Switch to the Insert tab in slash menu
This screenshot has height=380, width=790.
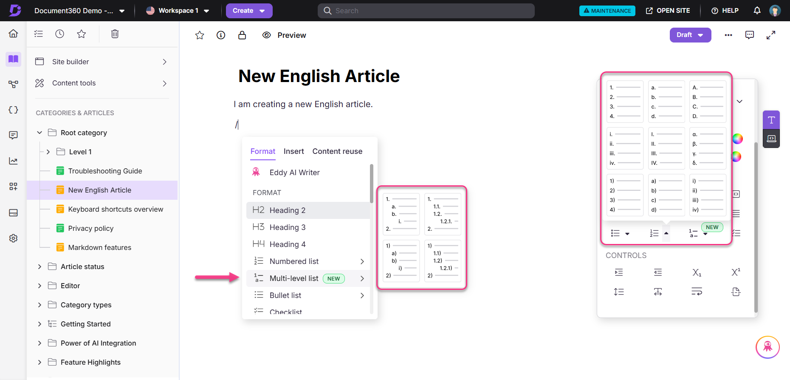pos(293,151)
